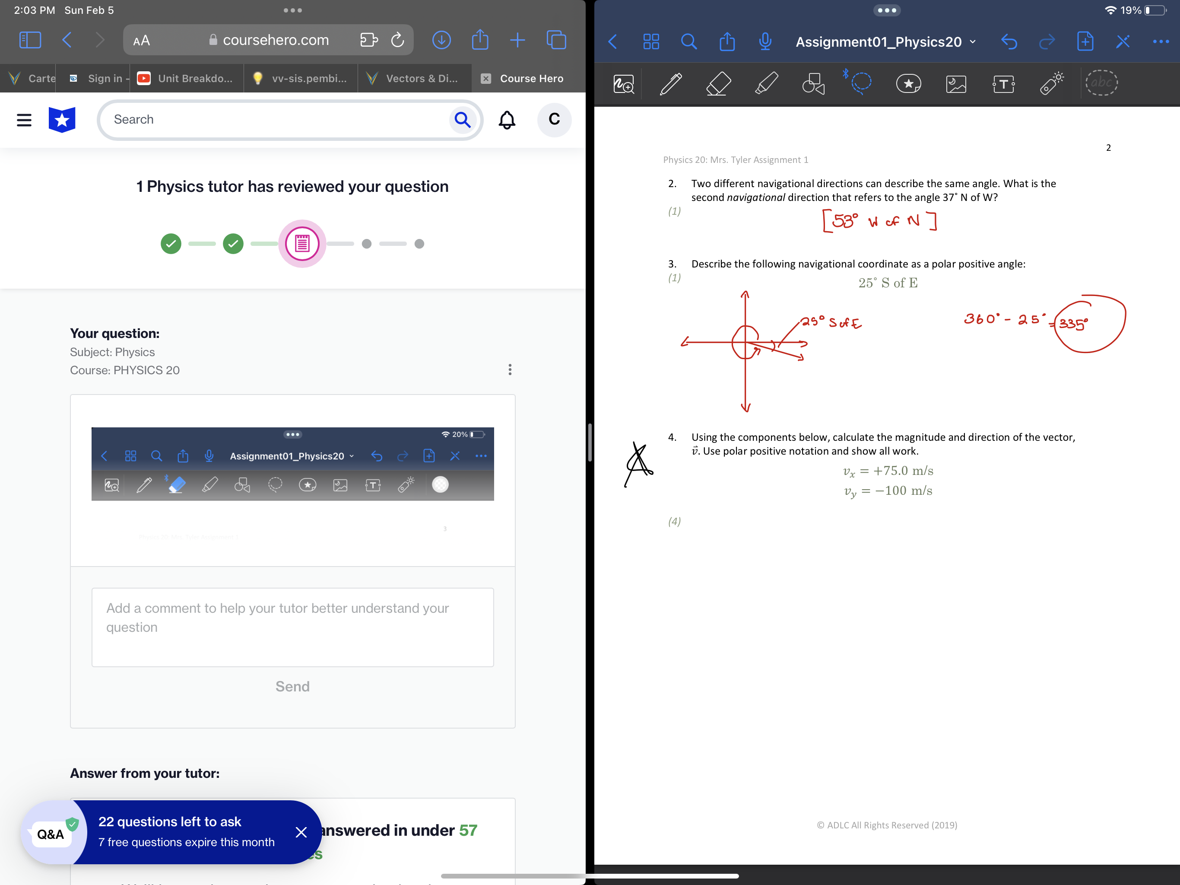Start an audio recording with the microphone
Viewport: 1180px width, 885px height.
765,41
